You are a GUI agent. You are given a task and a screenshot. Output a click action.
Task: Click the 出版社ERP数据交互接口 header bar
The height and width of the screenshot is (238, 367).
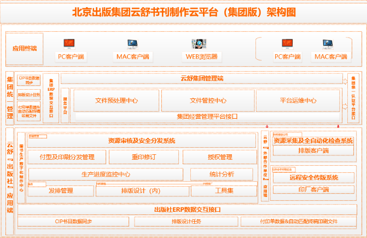(x=187, y=210)
